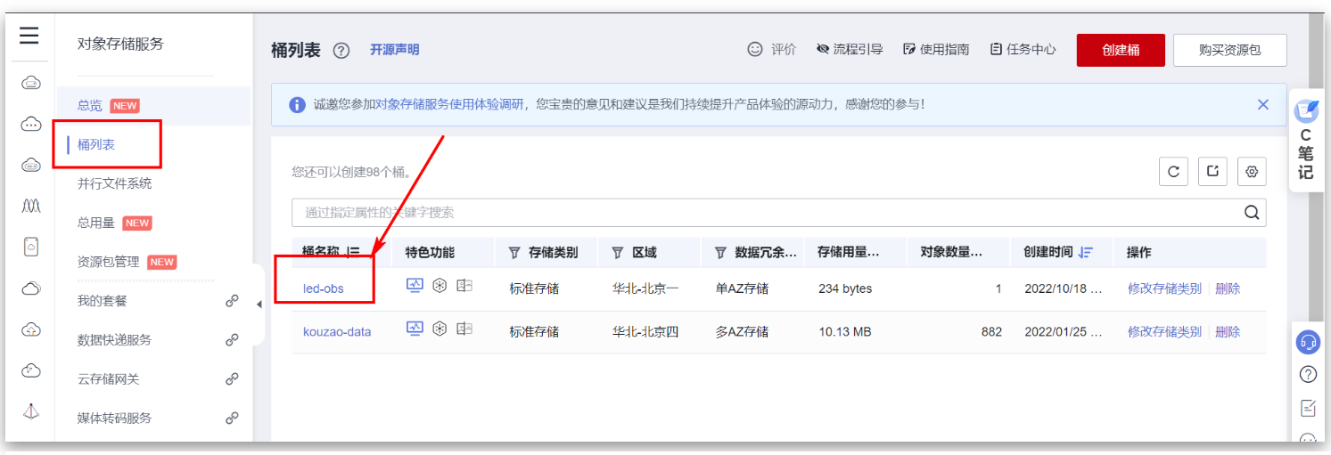Image resolution: width=1331 pixels, height=455 pixels.
Task: Click the help question mark beside 桶列表
Action: tap(341, 51)
